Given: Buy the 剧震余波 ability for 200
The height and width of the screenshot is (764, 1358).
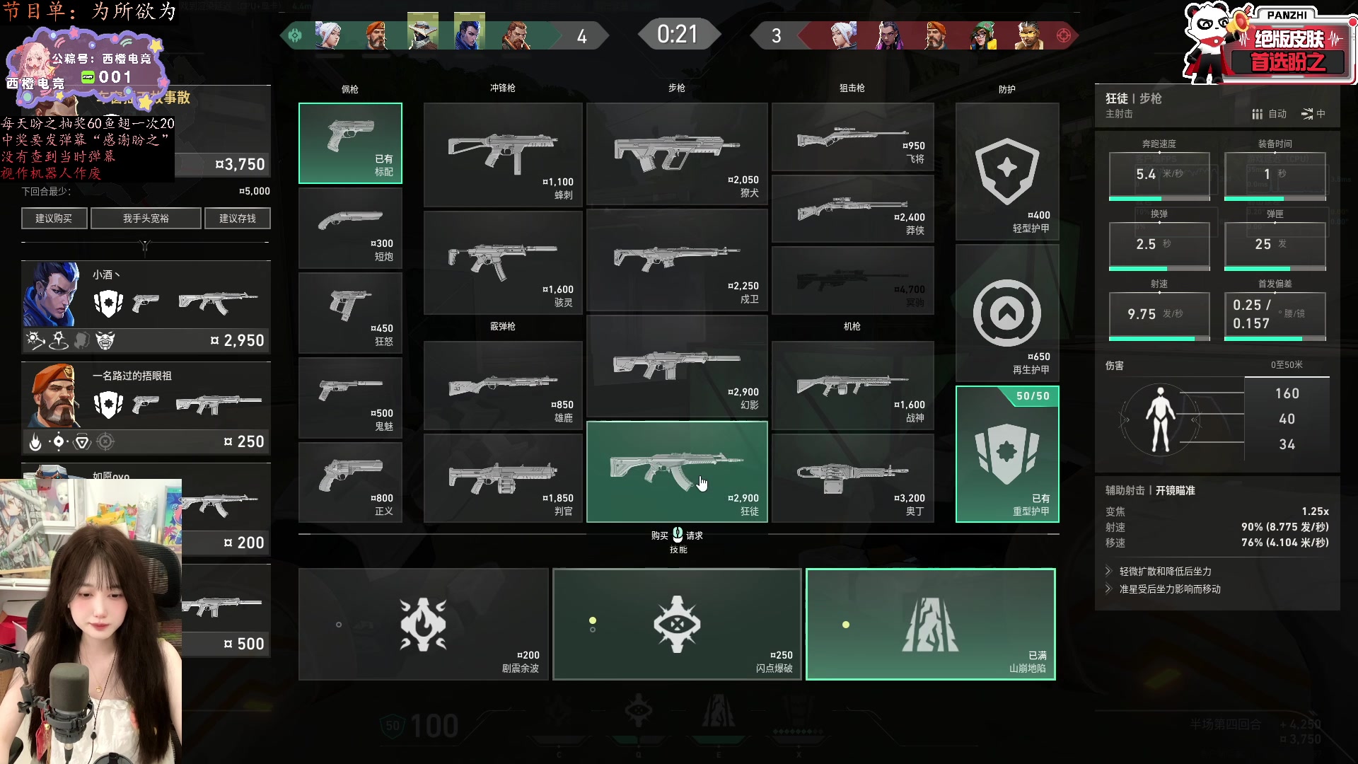Looking at the screenshot, I should [x=423, y=624].
